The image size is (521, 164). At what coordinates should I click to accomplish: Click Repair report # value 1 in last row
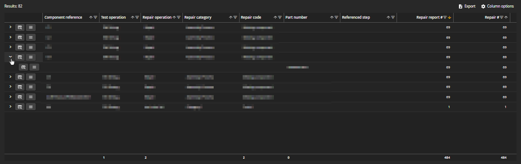pos(449,107)
